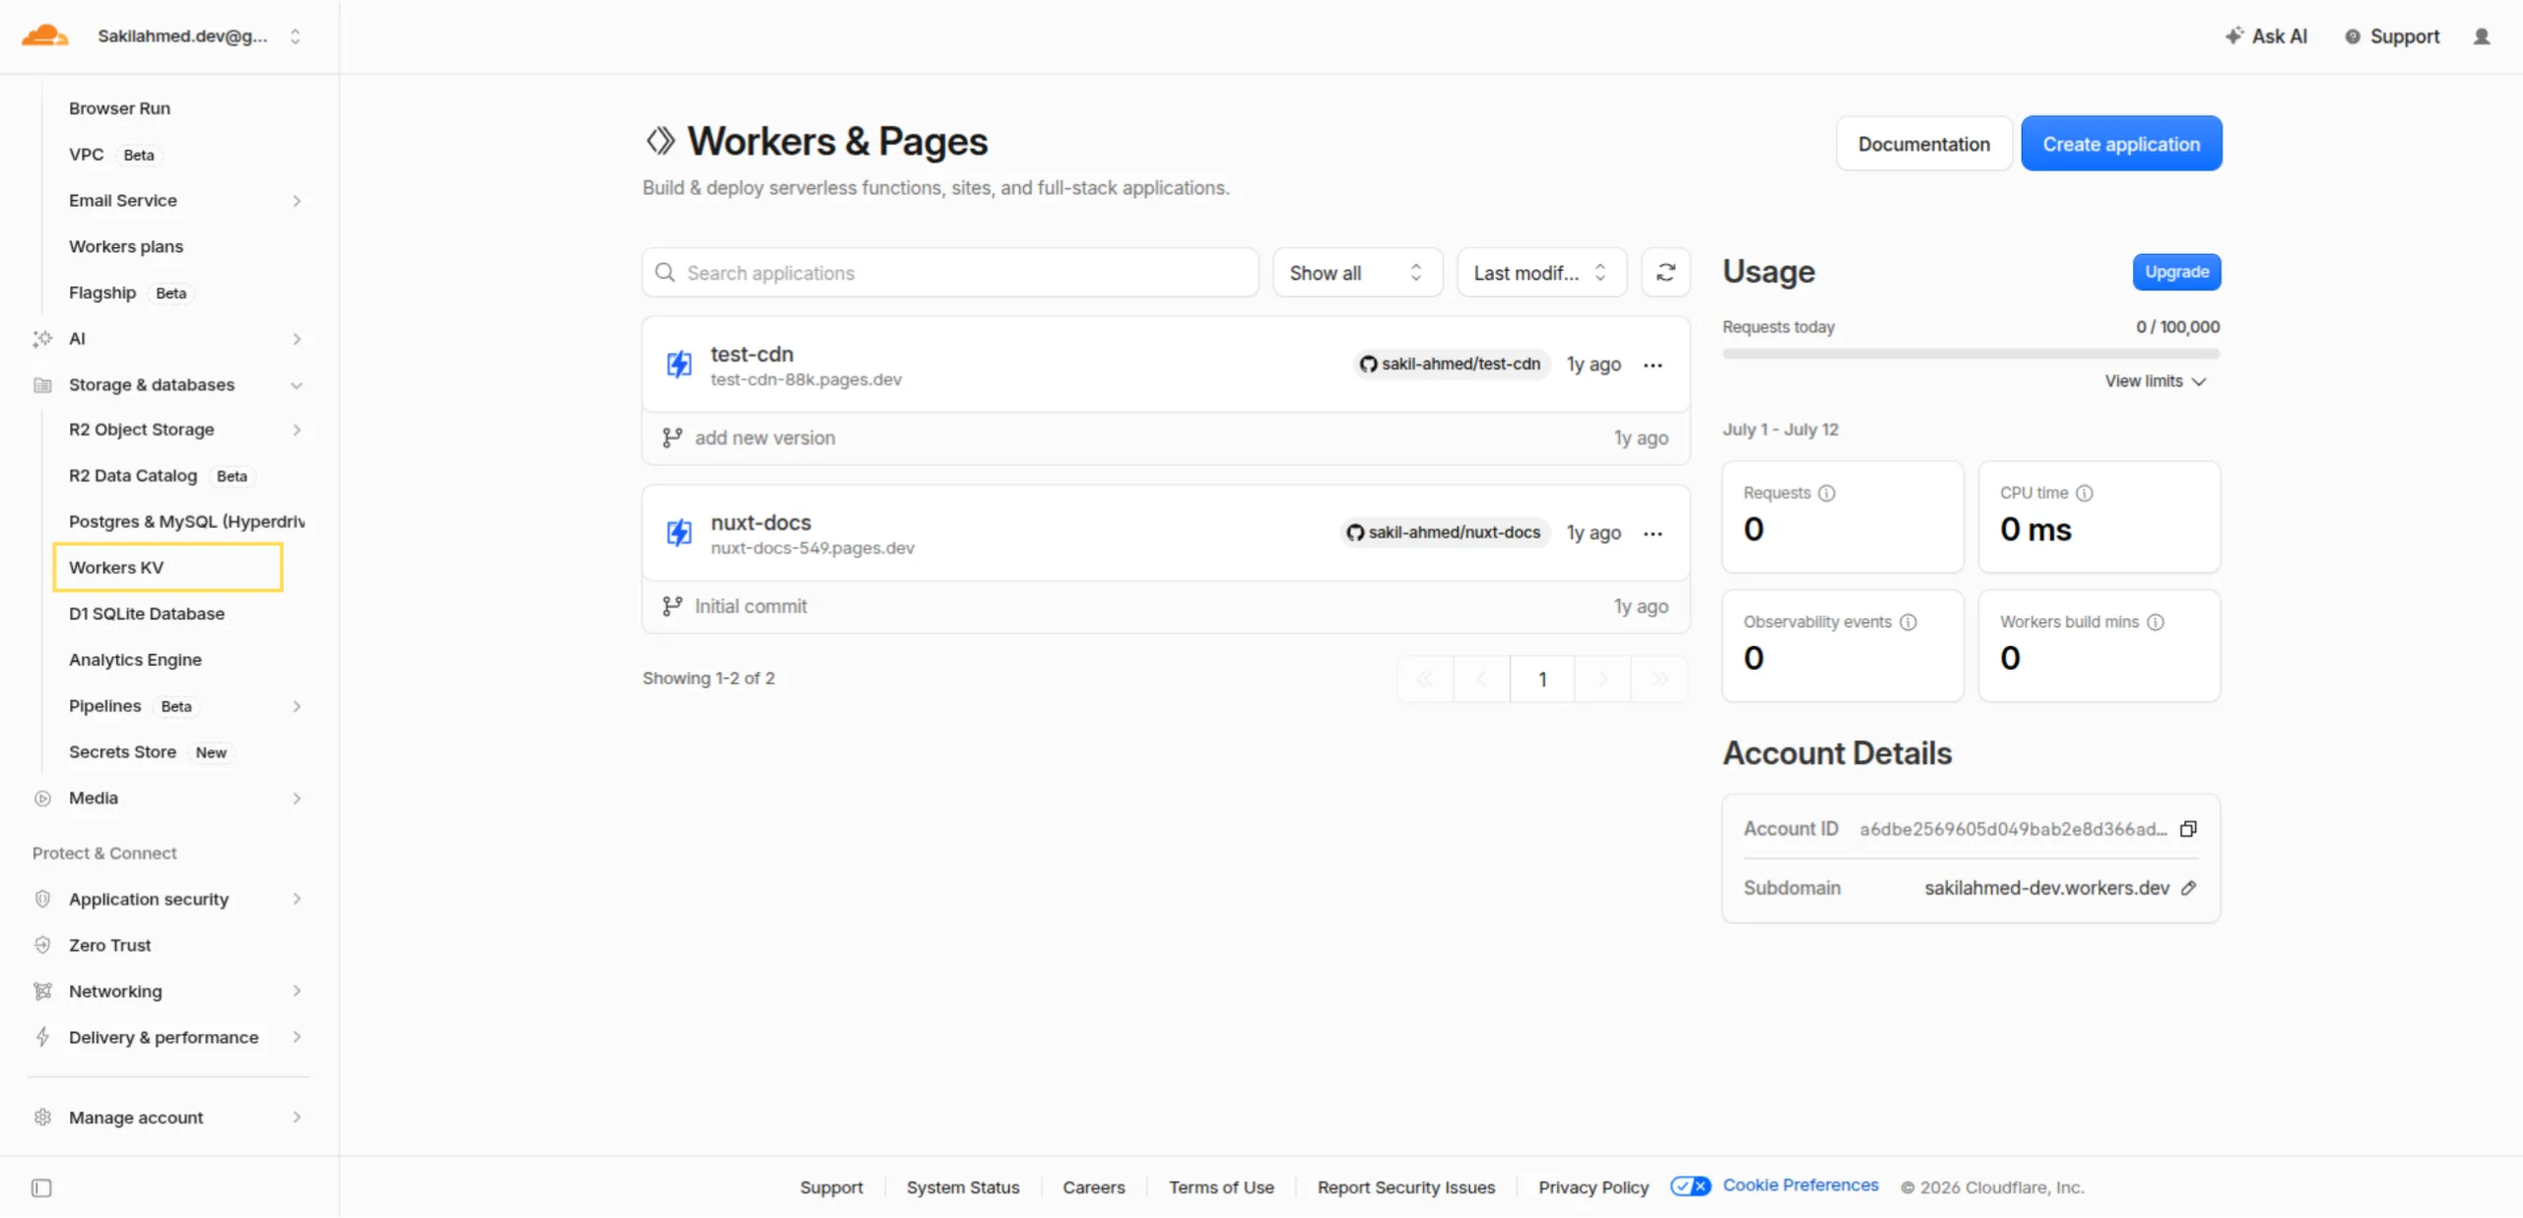Click into the Search applications field

pyautogui.click(x=949, y=273)
